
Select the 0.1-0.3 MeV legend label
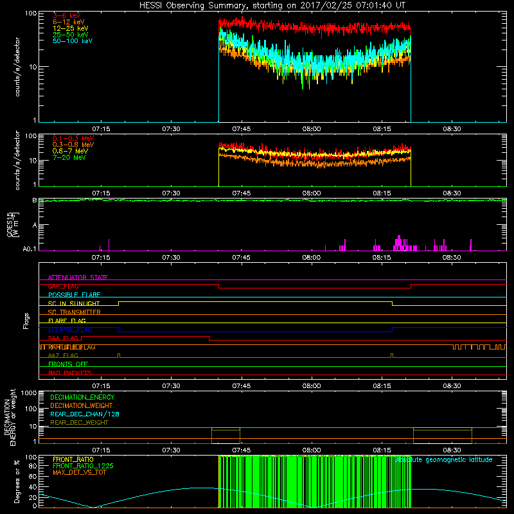(x=73, y=138)
